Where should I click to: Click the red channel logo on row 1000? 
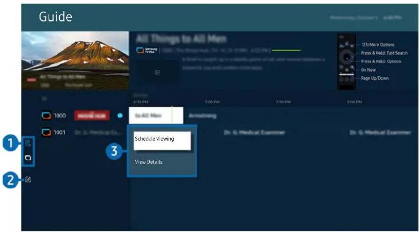click(92, 116)
